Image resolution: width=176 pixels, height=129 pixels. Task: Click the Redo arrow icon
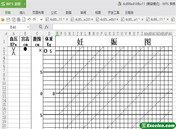click(x=34, y=20)
